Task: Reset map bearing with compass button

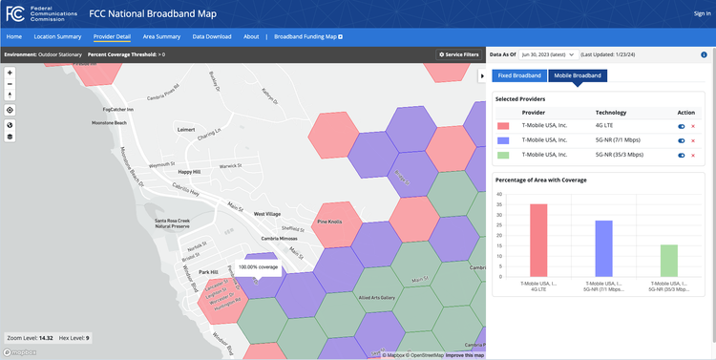Action: tap(10, 95)
